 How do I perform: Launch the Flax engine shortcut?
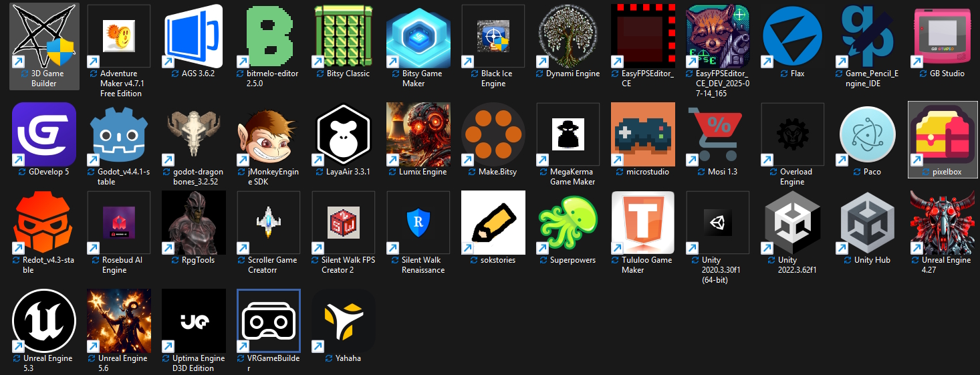tap(793, 36)
